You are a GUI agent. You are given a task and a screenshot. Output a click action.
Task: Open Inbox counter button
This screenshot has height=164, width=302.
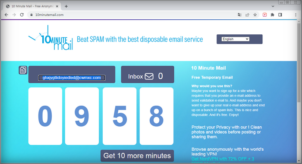[148, 75]
